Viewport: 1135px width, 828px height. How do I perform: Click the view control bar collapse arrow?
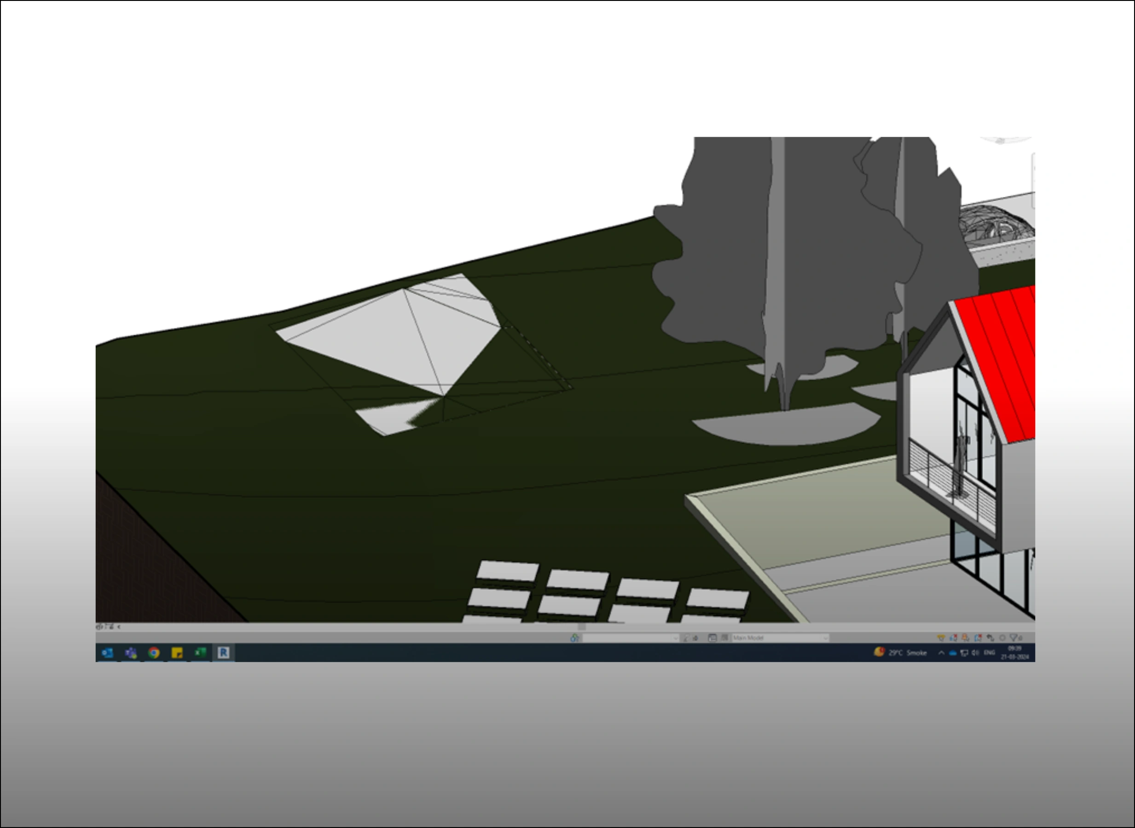[119, 627]
